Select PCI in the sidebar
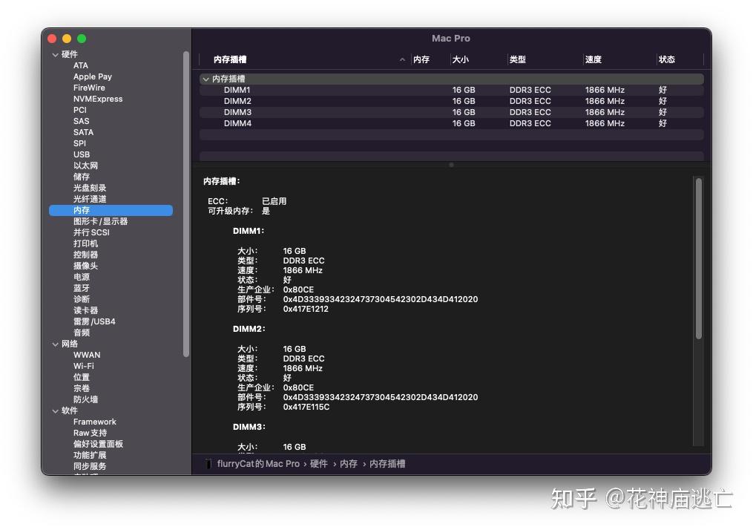This screenshot has height=530, width=753. tap(79, 110)
